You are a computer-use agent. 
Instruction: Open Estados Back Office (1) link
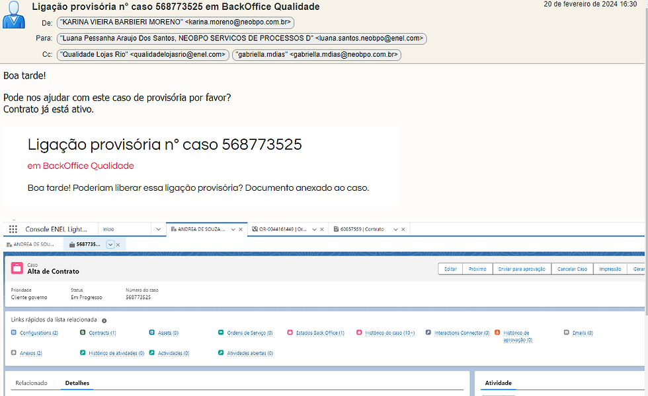[x=320, y=333]
